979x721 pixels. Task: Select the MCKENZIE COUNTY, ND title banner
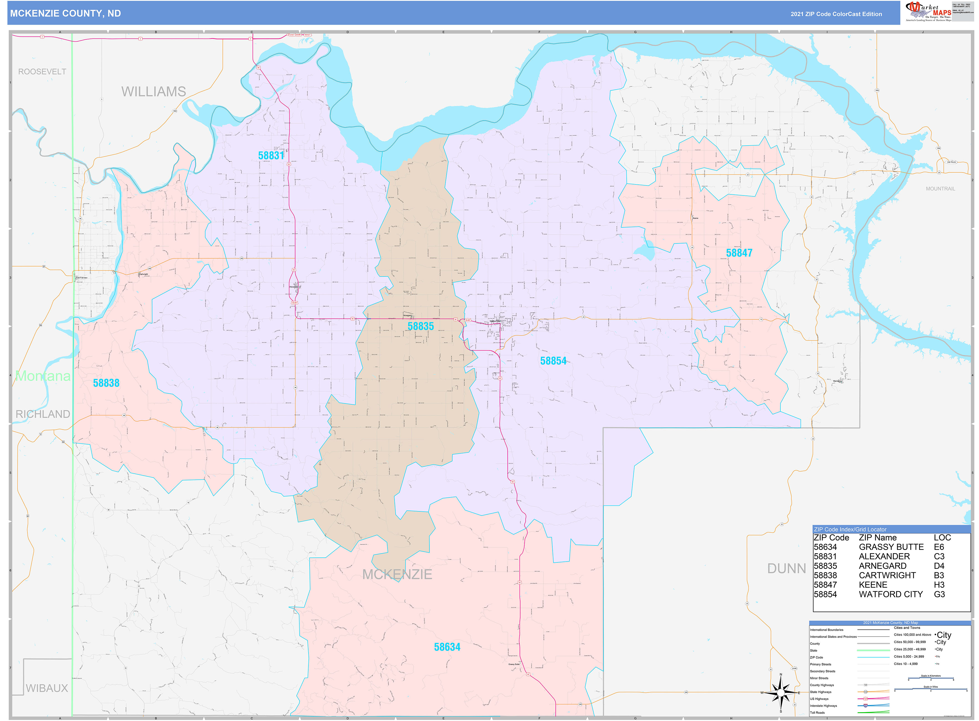click(x=65, y=14)
